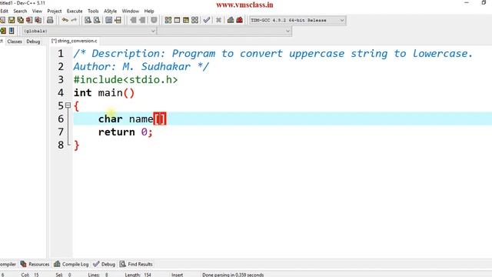The width and height of the screenshot is (492, 277).
Task: Open the Compiler bottom tab
Action: point(8,264)
